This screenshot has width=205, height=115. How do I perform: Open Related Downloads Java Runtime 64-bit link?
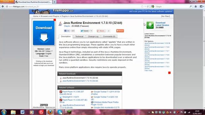(80, 81)
